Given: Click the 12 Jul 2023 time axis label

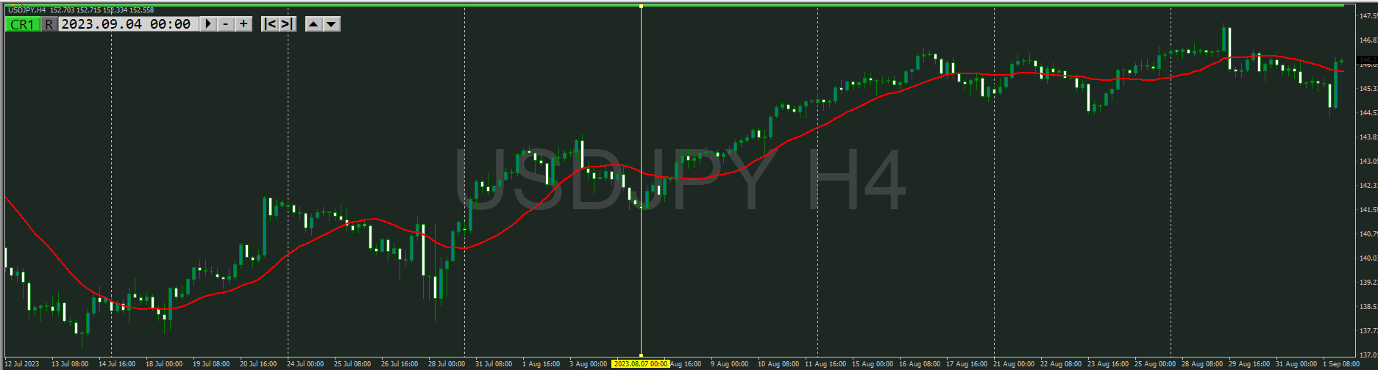Looking at the screenshot, I should pyautogui.click(x=22, y=363).
